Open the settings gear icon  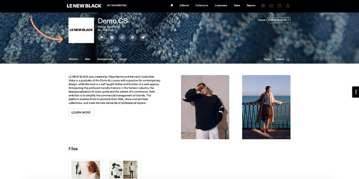pos(263,5)
